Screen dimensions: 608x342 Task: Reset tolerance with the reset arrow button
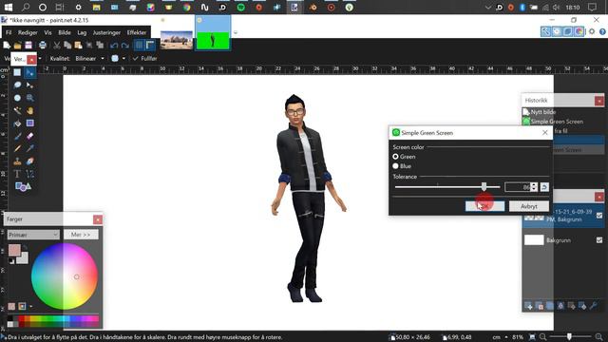tap(544, 187)
